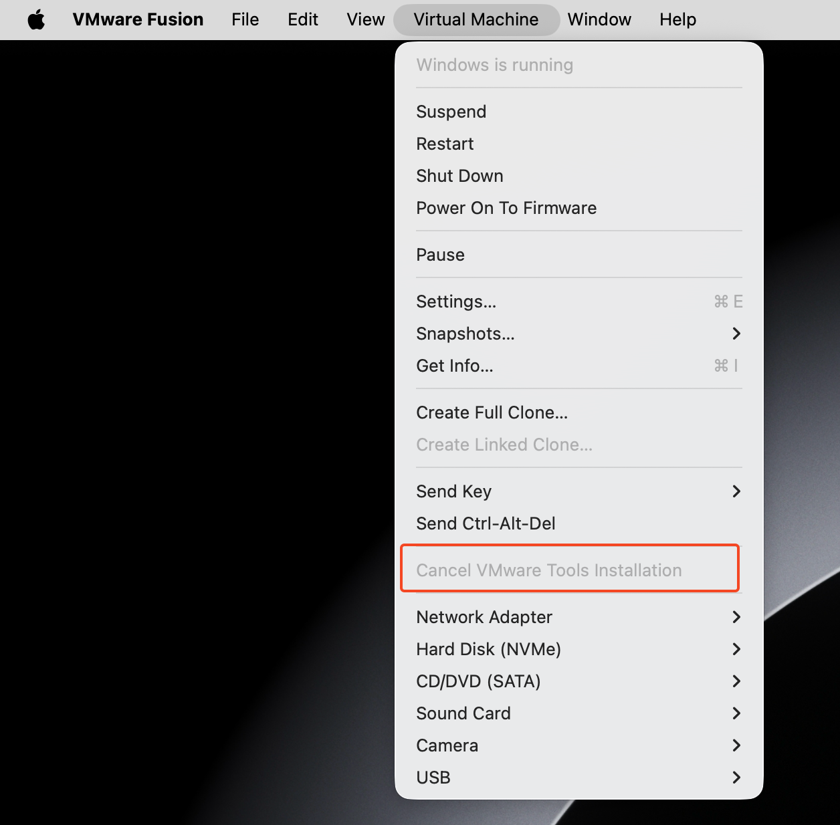
Task: Expand the Network Adapter submenu
Action: [579, 617]
